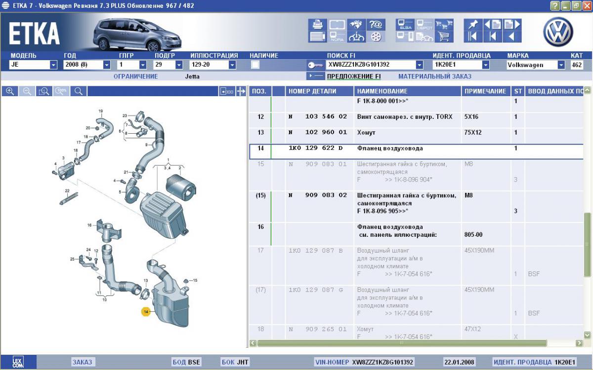Reset illustration zoom to 100%
Viewport: 593px width, 370px height.
[61, 91]
